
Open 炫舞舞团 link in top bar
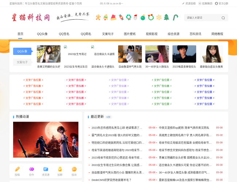tap(205, 4)
